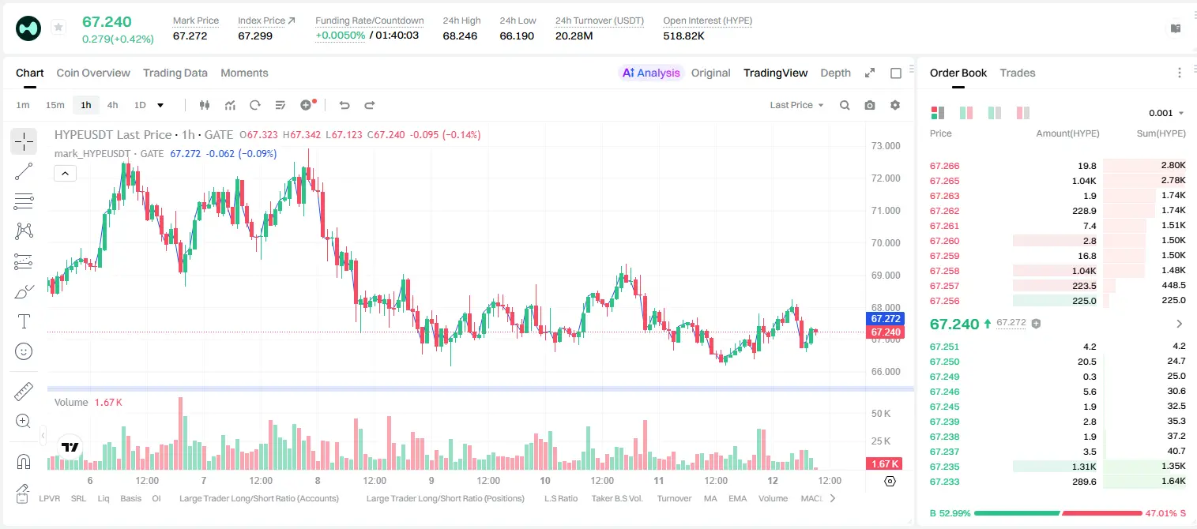Toggle the square layout icon beside Depth
1197x529 pixels.
pos(896,73)
